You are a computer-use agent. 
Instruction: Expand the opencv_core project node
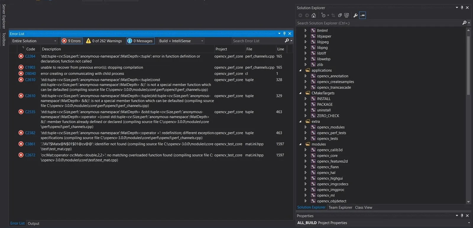pyautogui.click(x=306, y=156)
